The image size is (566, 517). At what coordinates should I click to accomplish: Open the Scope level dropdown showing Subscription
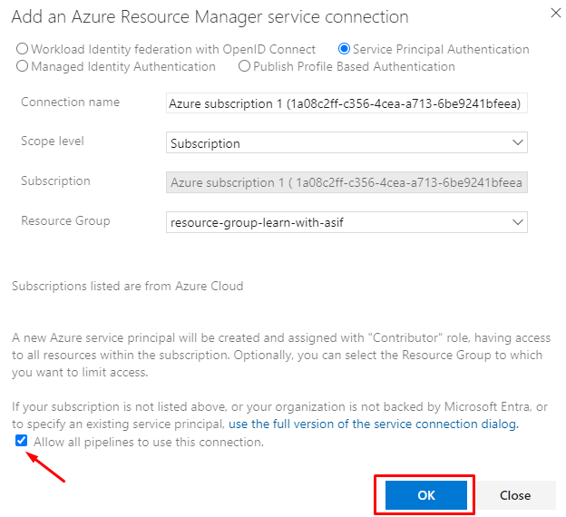coord(346,142)
